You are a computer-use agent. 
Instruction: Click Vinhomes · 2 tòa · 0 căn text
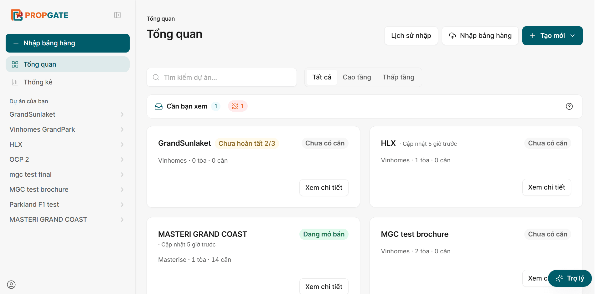416,251
